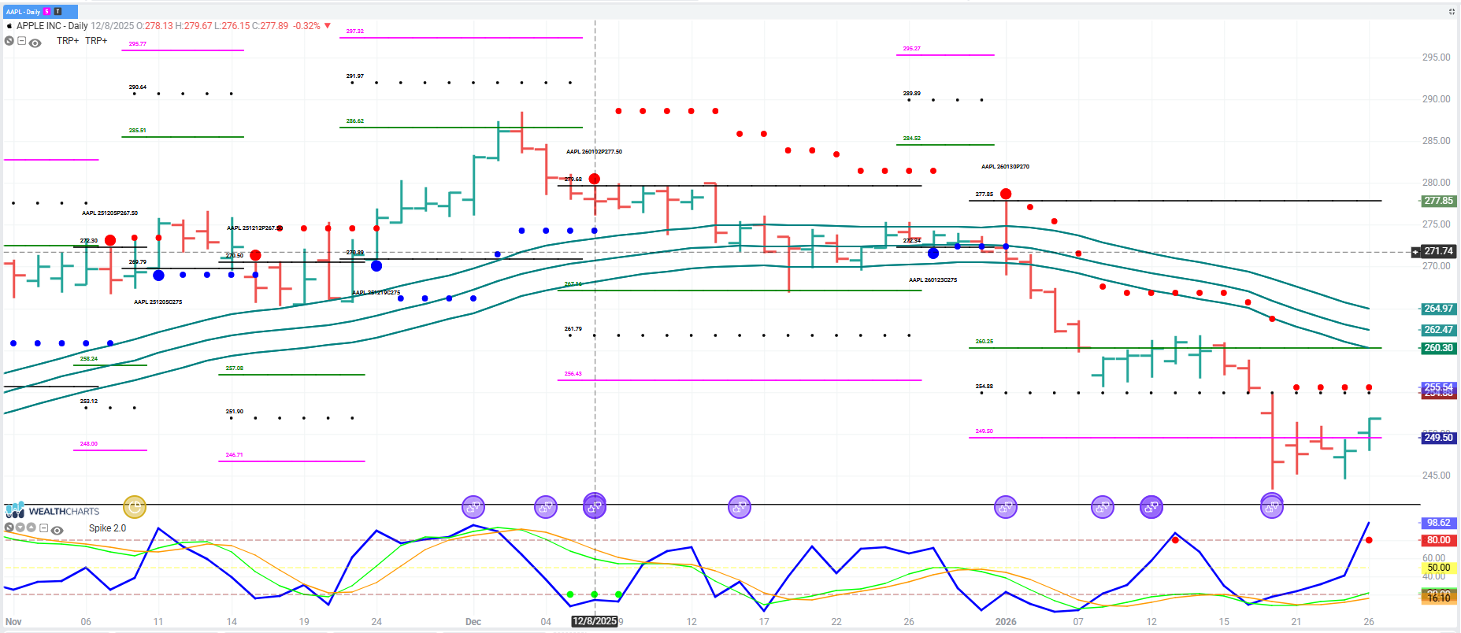Click the purple event marker at 12/8/2025
Viewport: 1461px width, 633px height.
pos(595,506)
